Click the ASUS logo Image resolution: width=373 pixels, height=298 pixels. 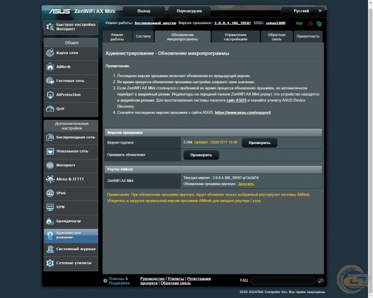[59, 11]
